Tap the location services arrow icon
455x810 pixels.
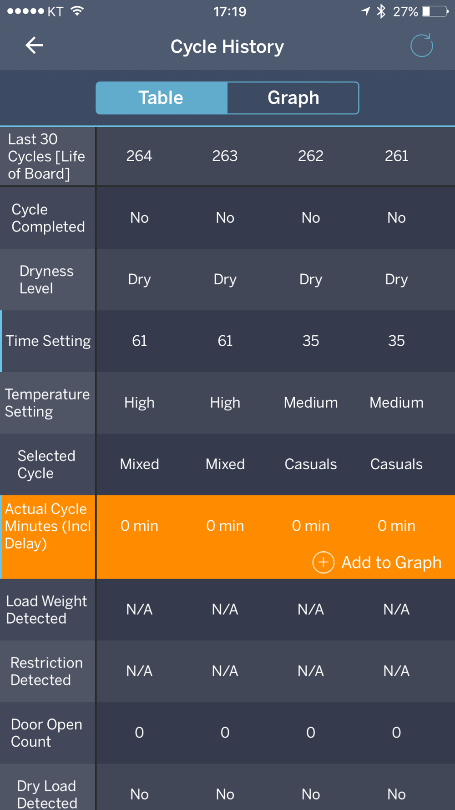click(x=365, y=11)
